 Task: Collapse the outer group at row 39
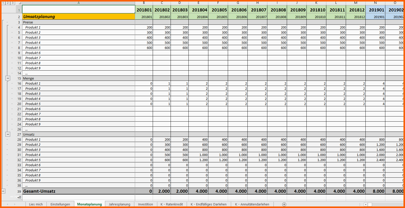3,191
